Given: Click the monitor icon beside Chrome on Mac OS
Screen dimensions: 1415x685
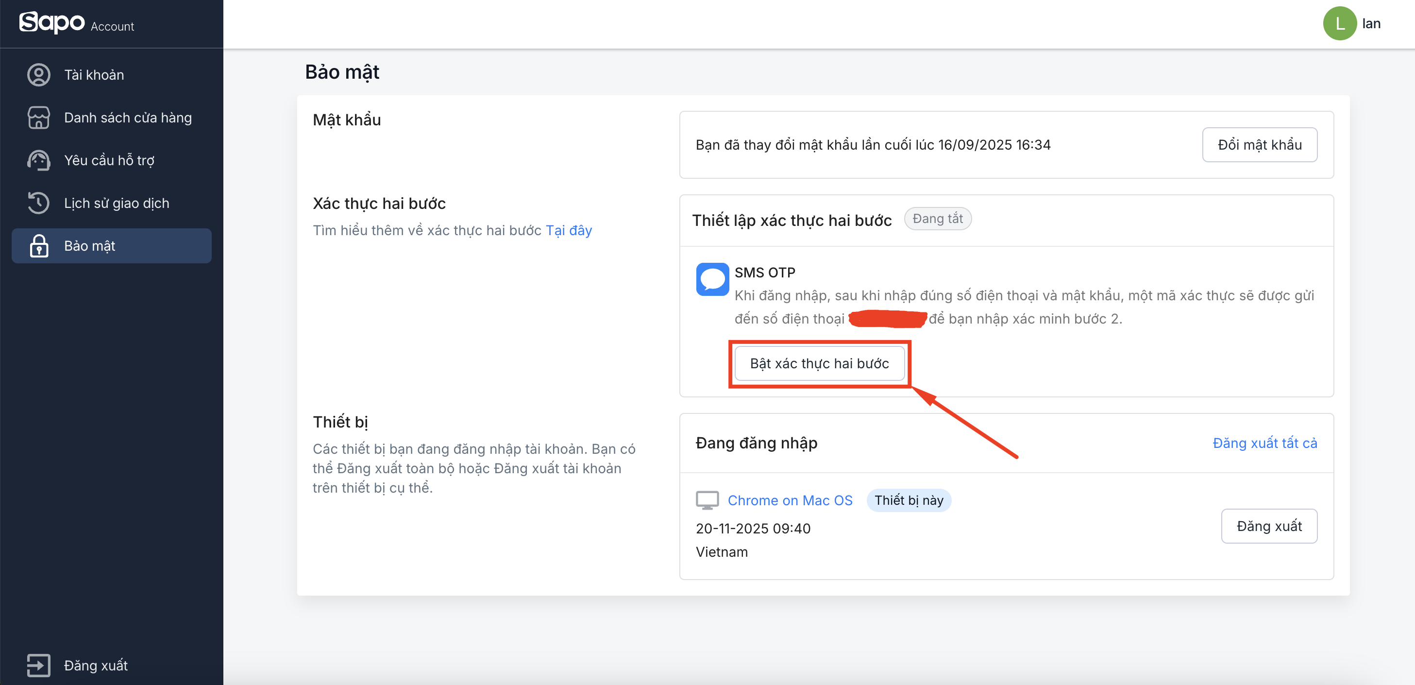Looking at the screenshot, I should [x=707, y=500].
